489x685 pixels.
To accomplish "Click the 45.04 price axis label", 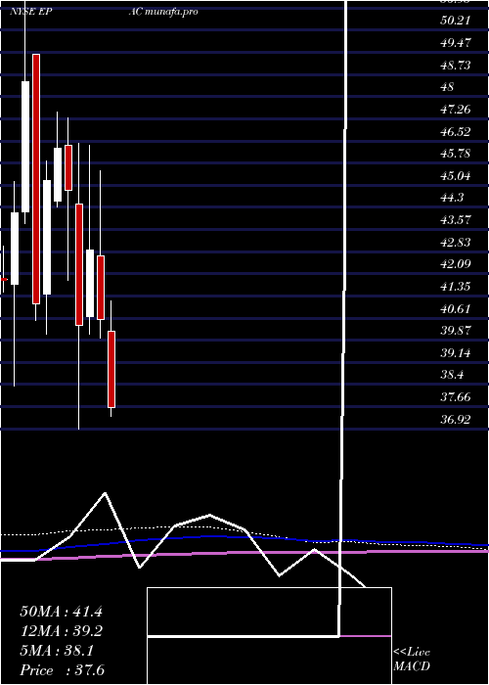I will coord(456,175).
